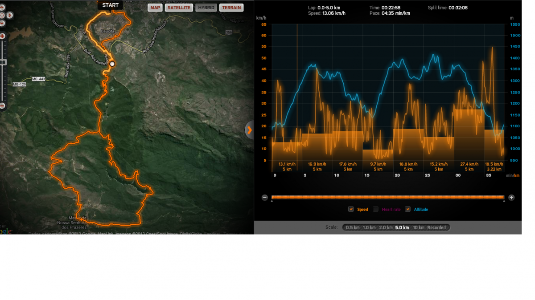Image resolution: width=535 pixels, height=300 pixels.
Task: Click the graph zoom-out minus icon
Action: (x=265, y=198)
